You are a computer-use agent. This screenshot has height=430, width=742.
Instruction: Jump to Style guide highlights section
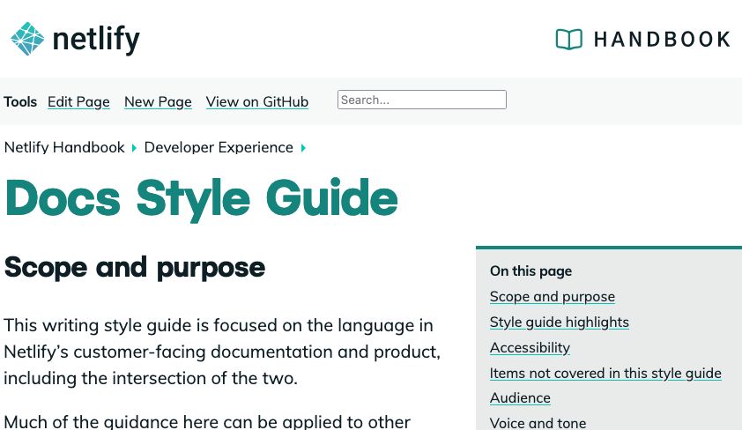coord(560,322)
